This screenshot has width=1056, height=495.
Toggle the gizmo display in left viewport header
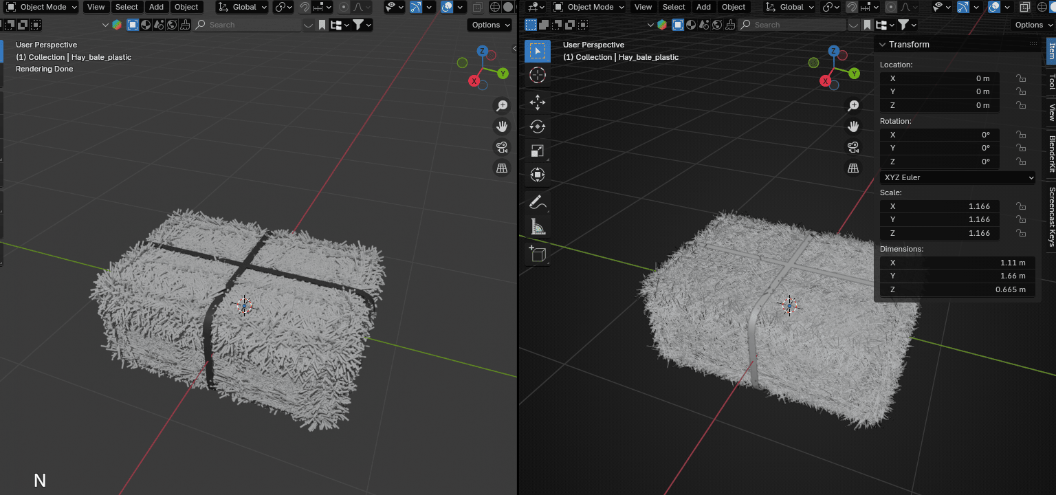pyautogui.click(x=415, y=7)
